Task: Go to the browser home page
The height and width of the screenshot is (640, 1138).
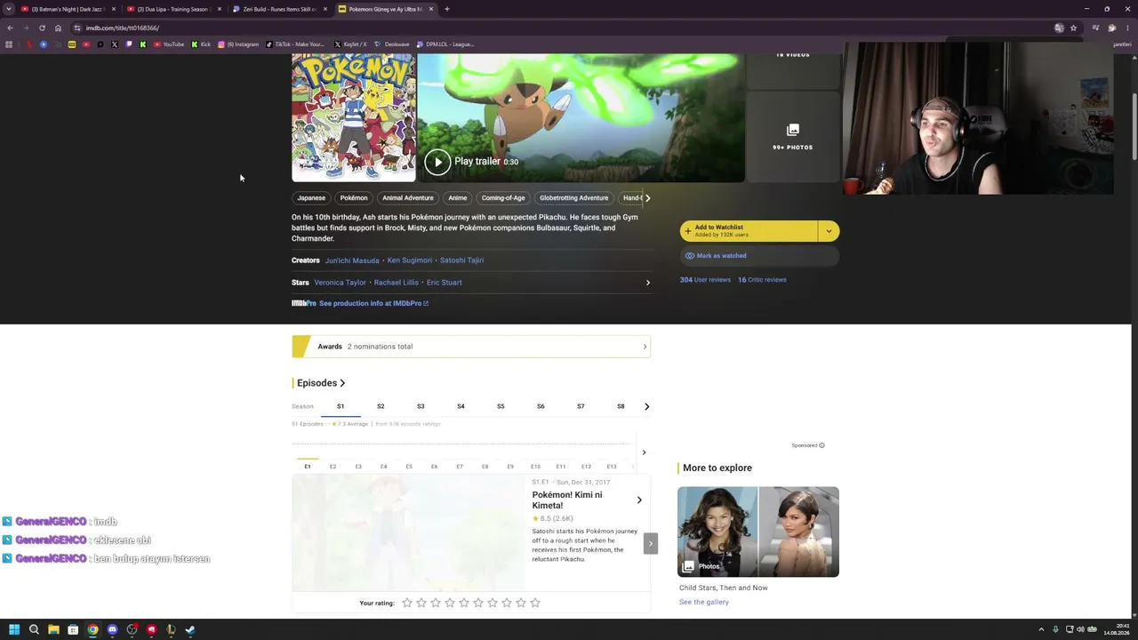Action: (58, 28)
